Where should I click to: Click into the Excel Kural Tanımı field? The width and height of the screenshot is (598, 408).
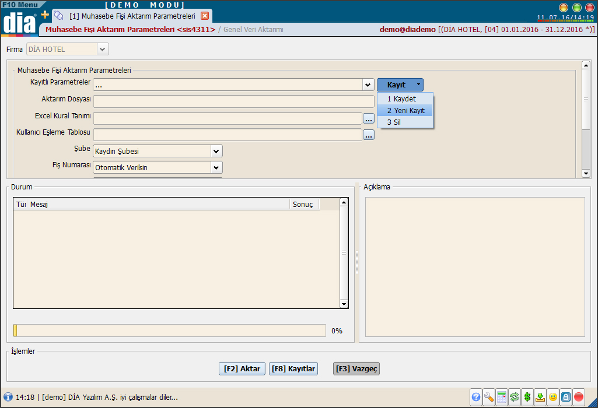pyautogui.click(x=228, y=118)
